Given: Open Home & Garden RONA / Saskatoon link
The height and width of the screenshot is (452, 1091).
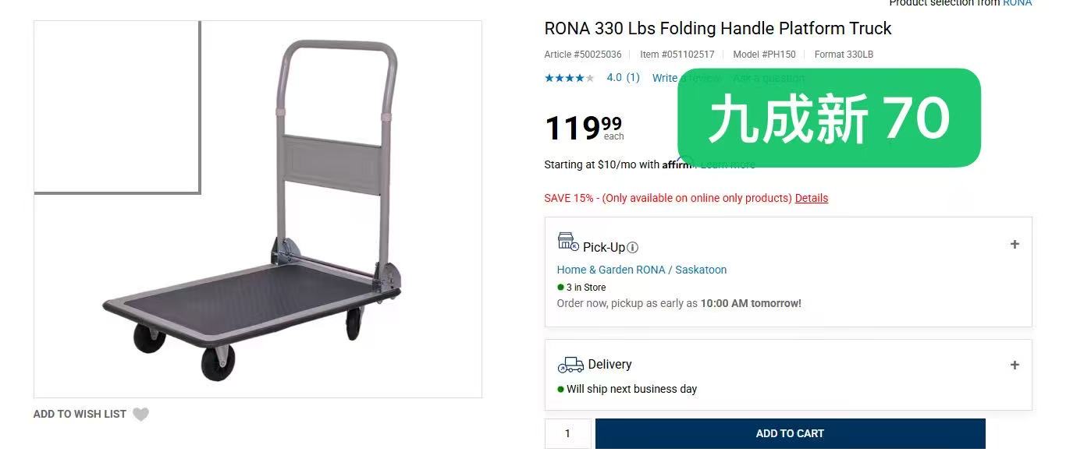Looking at the screenshot, I should coord(641,270).
